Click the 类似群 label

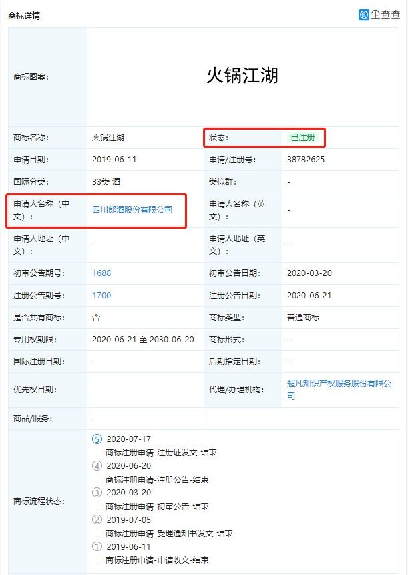(x=222, y=181)
